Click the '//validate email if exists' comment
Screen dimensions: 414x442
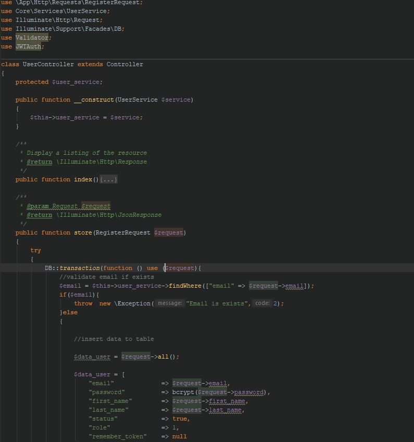pyautogui.click(x=107, y=277)
